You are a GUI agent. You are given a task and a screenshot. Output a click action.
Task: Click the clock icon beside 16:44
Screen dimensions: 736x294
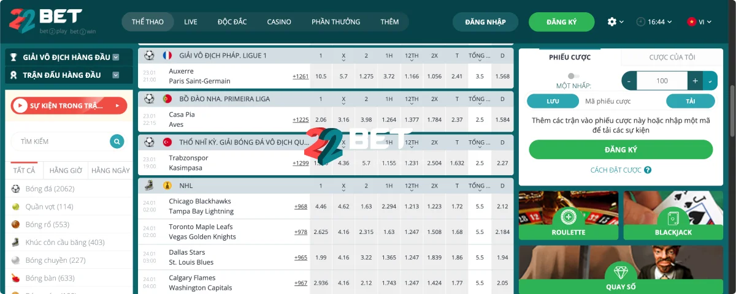(x=641, y=21)
